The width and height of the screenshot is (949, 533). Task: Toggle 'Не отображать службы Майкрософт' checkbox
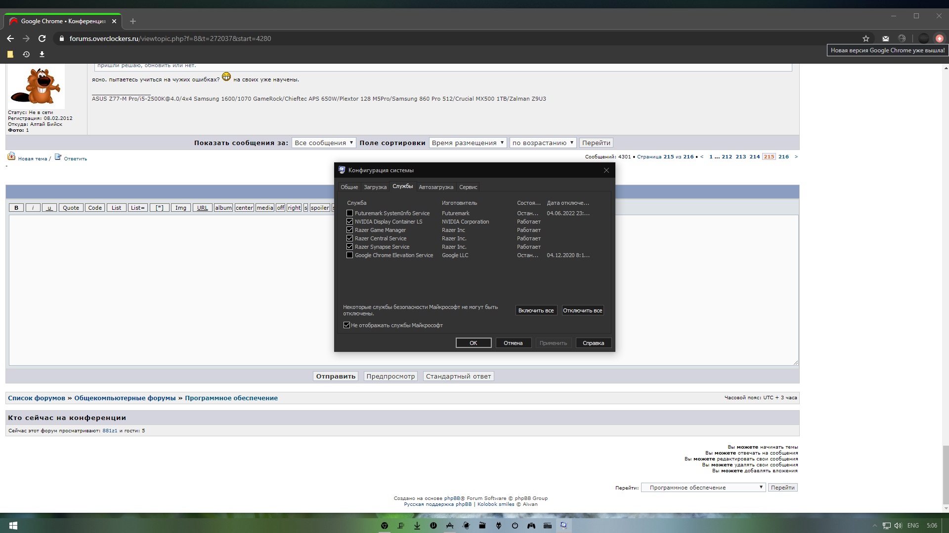(347, 325)
